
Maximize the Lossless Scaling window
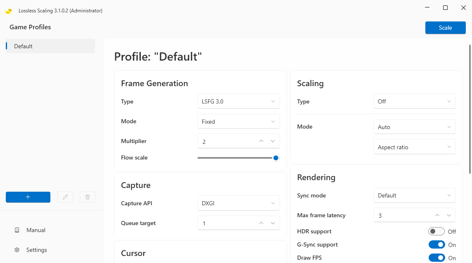445,7
